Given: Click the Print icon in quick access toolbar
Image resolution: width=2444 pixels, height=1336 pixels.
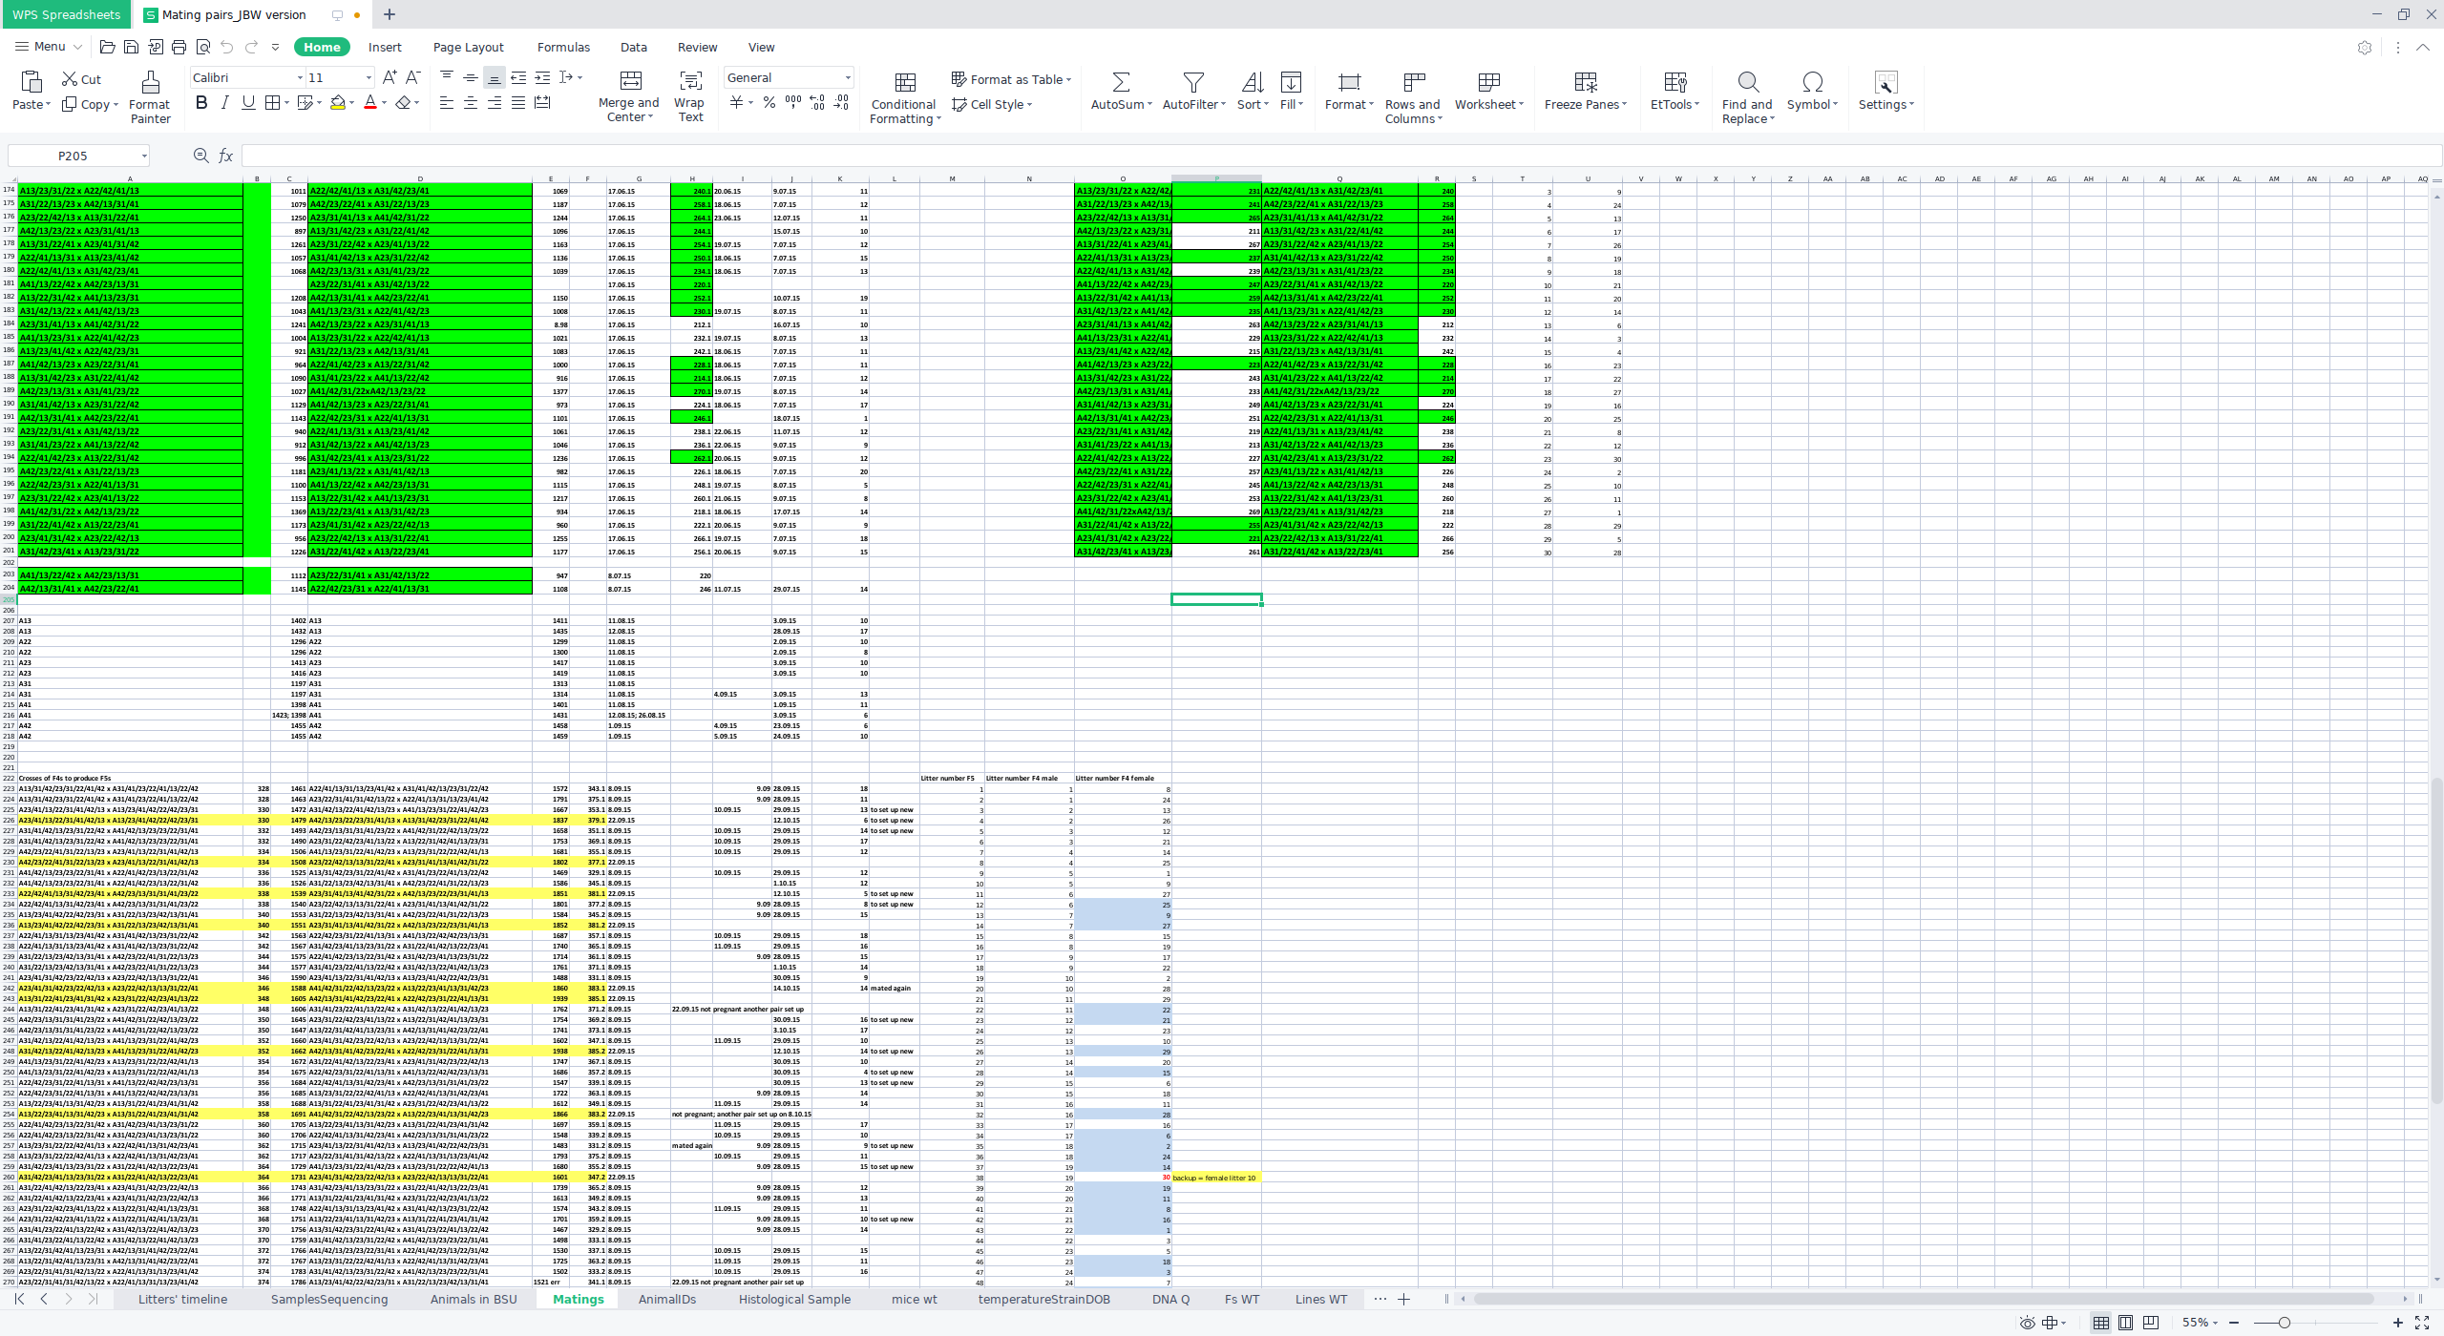Looking at the screenshot, I should click(179, 47).
